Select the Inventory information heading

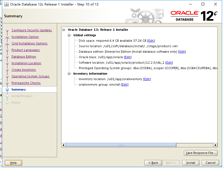tap(90, 74)
